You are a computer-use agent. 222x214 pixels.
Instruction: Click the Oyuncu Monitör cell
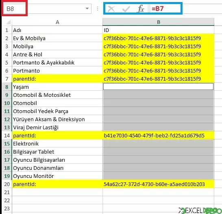[x=57, y=176]
